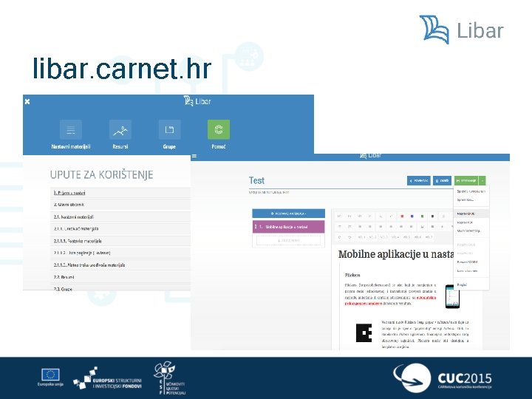Choose the Pregled entry at the menu bottom
The height and width of the screenshot is (399, 532).
pos(471,284)
